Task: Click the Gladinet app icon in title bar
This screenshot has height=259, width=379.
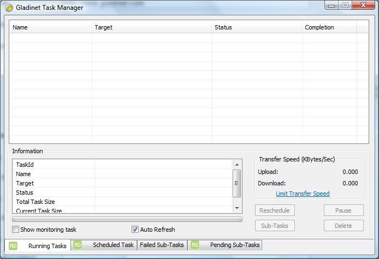Action: (x=9, y=8)
